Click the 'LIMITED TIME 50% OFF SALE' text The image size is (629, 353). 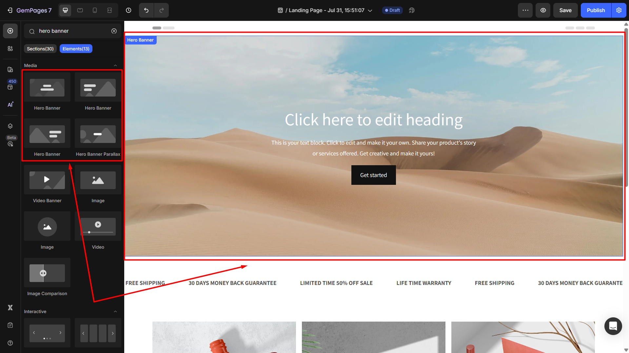336,283
